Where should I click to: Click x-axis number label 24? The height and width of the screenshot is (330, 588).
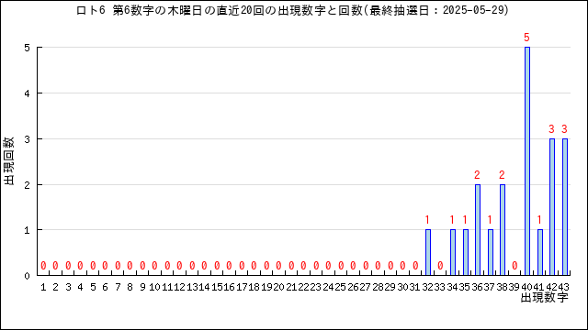click(328, 287)
